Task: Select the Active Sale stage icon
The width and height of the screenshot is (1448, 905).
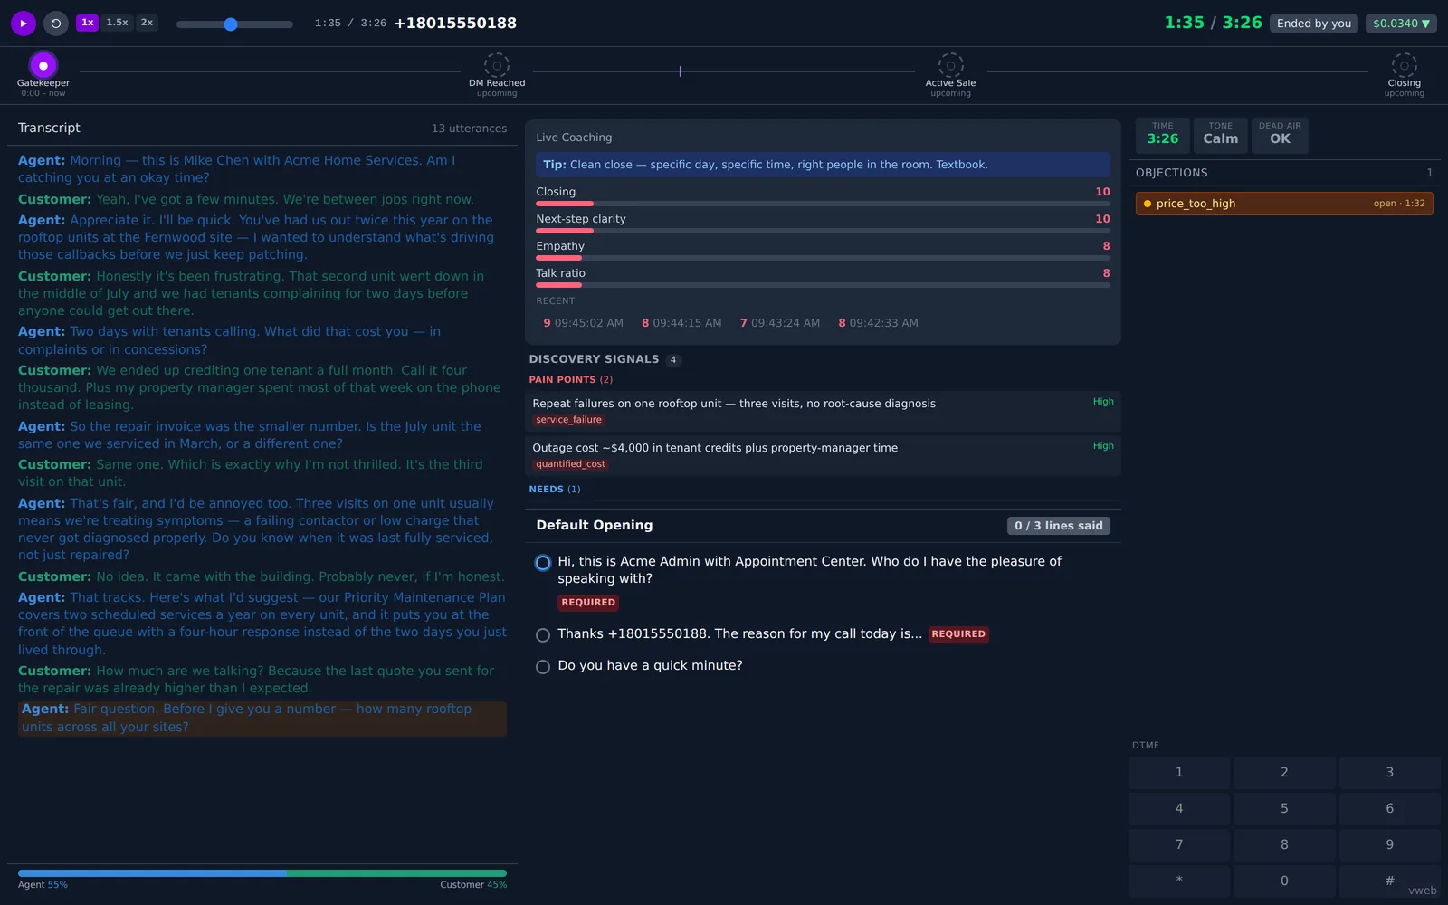Action: (950, 65)
